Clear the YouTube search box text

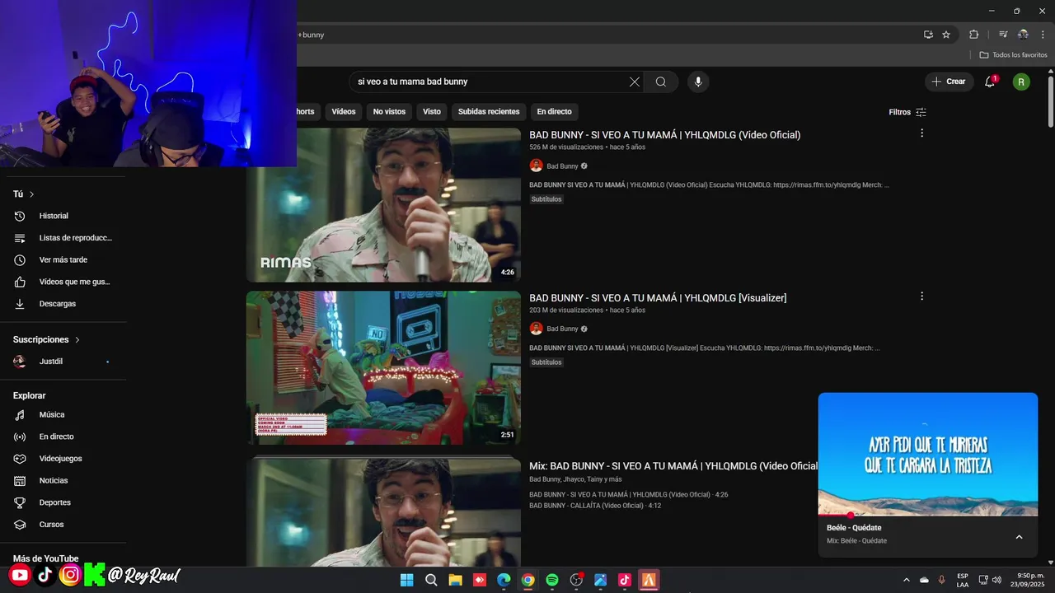pyautogui.click(x=634, y=82)
